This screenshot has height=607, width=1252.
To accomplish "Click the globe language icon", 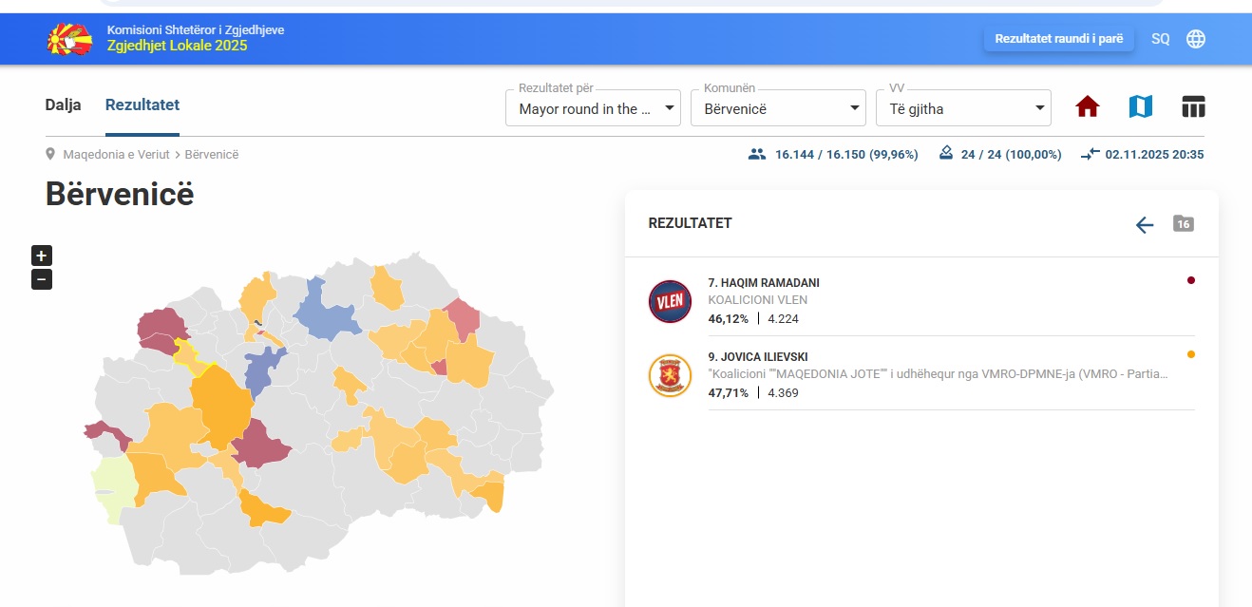I will click(1196, 39).
